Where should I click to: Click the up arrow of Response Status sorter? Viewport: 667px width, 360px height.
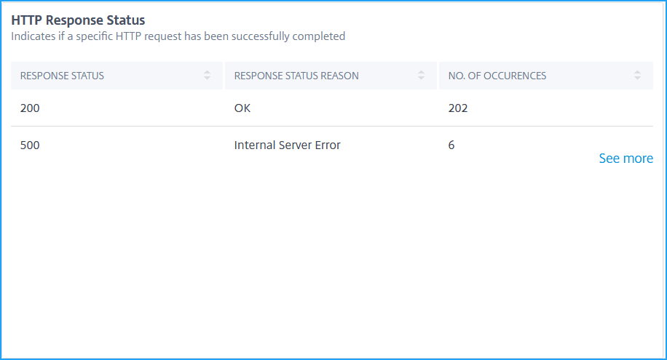click(x=207, y=72)
